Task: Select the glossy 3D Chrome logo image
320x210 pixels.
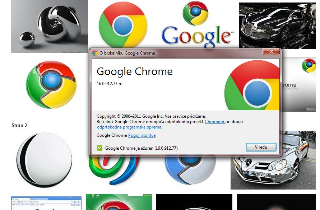Action: tap(51, 84)
